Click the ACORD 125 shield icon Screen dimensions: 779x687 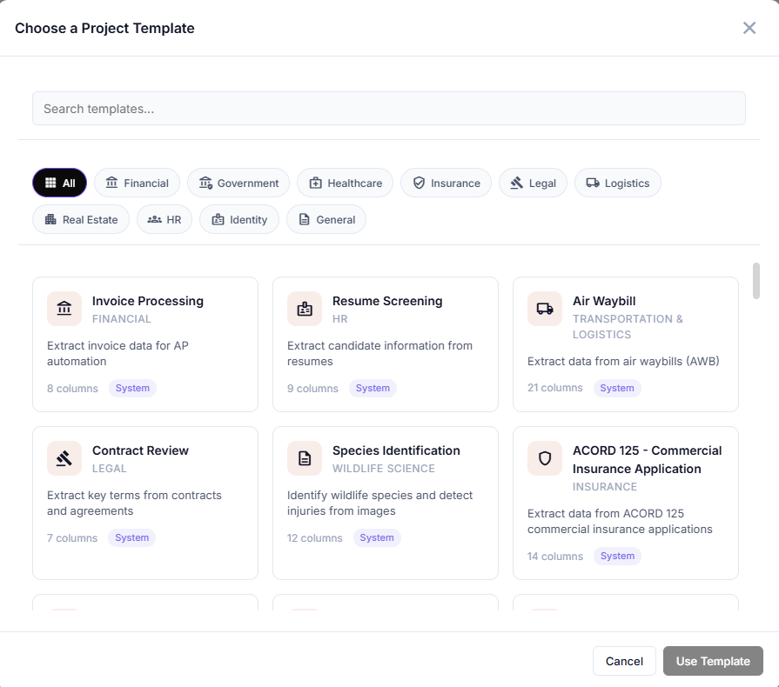tap(545, 458)
